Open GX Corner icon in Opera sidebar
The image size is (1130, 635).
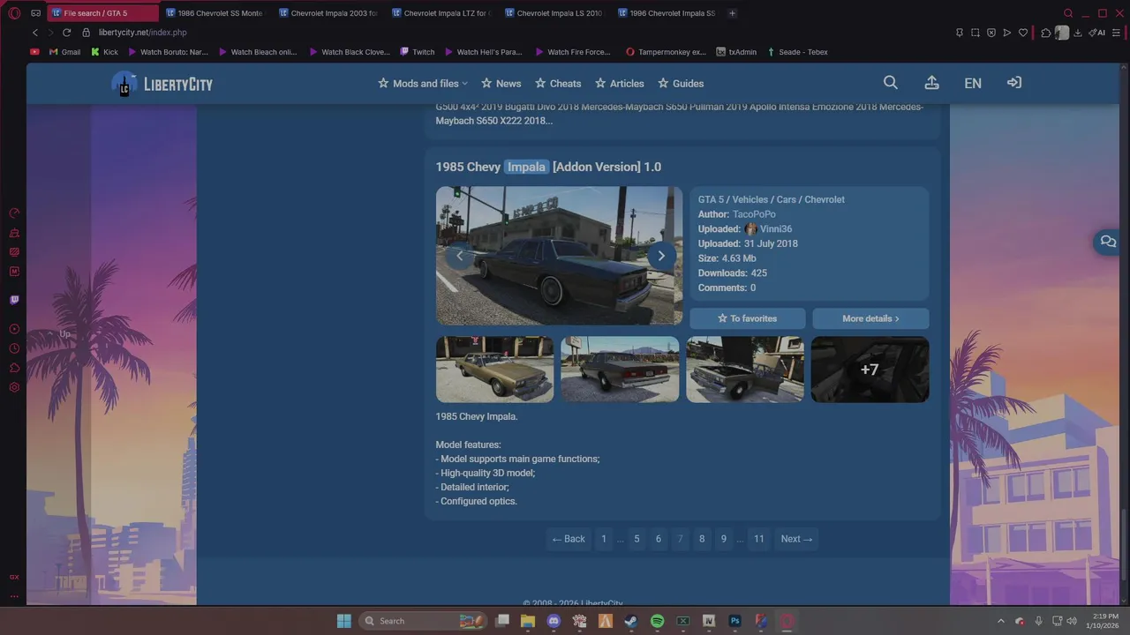pyautogui.click(x=14, y=577)
